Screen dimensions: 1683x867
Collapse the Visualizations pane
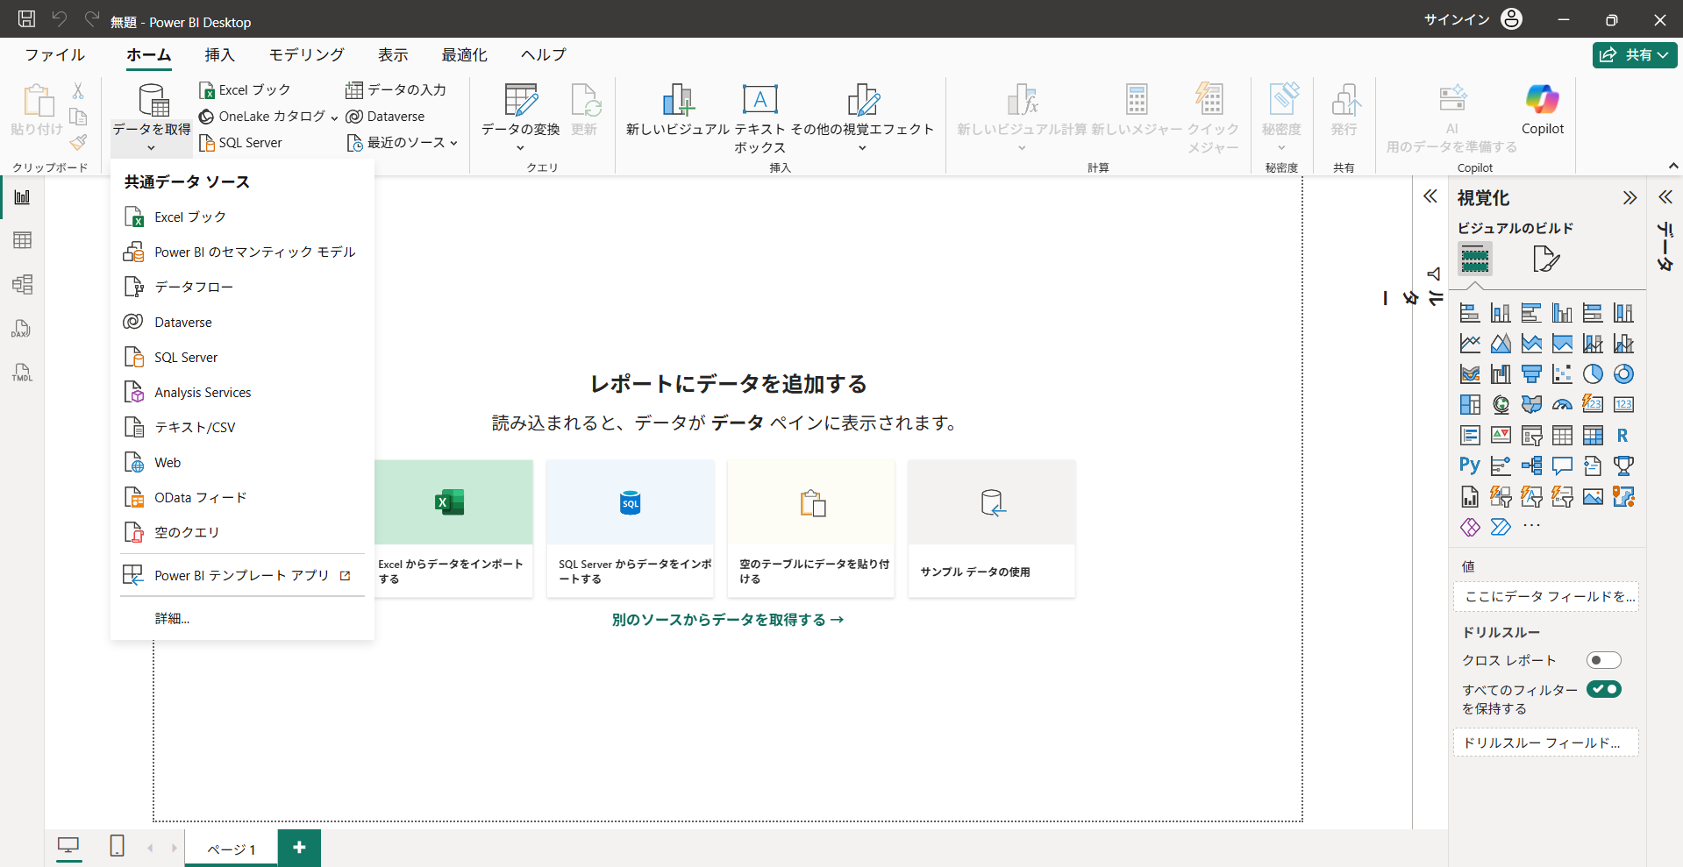[1630, 198]
